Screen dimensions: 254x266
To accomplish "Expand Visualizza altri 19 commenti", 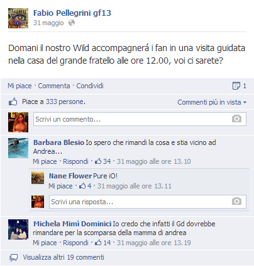I will 63,257.
